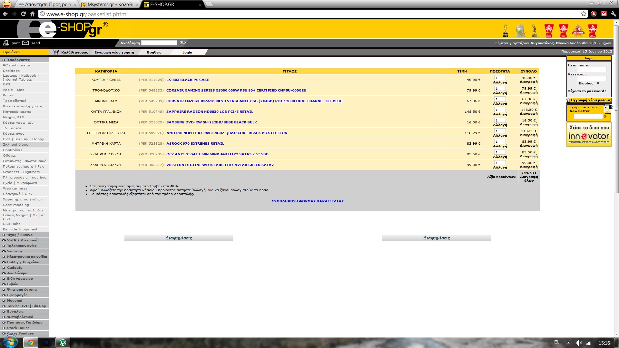Viewport: 619px width, 348px height.
Task: Click the page vertical scrollbar
Action: tap(616, 110)
